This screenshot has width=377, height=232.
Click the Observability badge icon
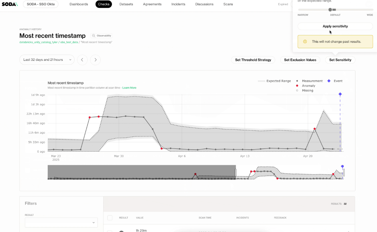(x=94, y=36)
